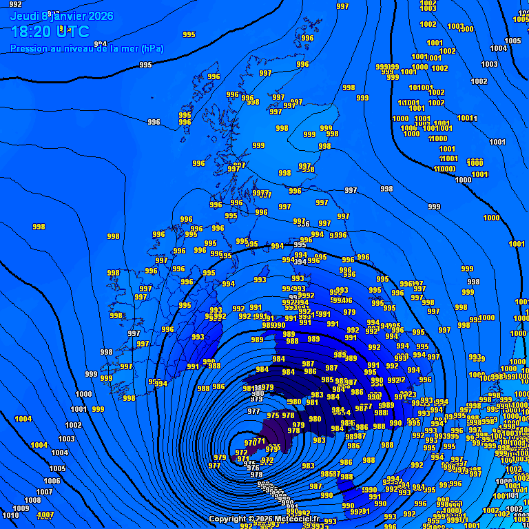Viewport: 529px width, 529px height.
Task: Click the lowest pressure reading "970"
Action: pos(249,443)
